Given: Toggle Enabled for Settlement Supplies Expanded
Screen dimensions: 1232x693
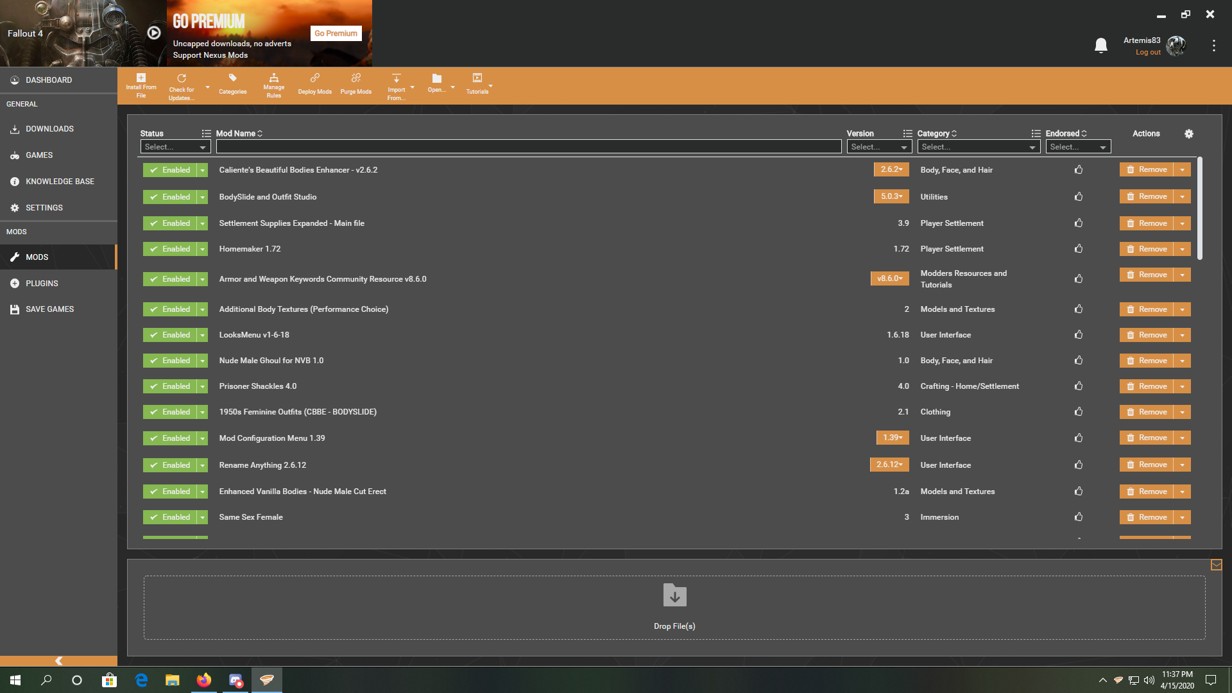Looking at the screenshot, I should pos(170,223).
